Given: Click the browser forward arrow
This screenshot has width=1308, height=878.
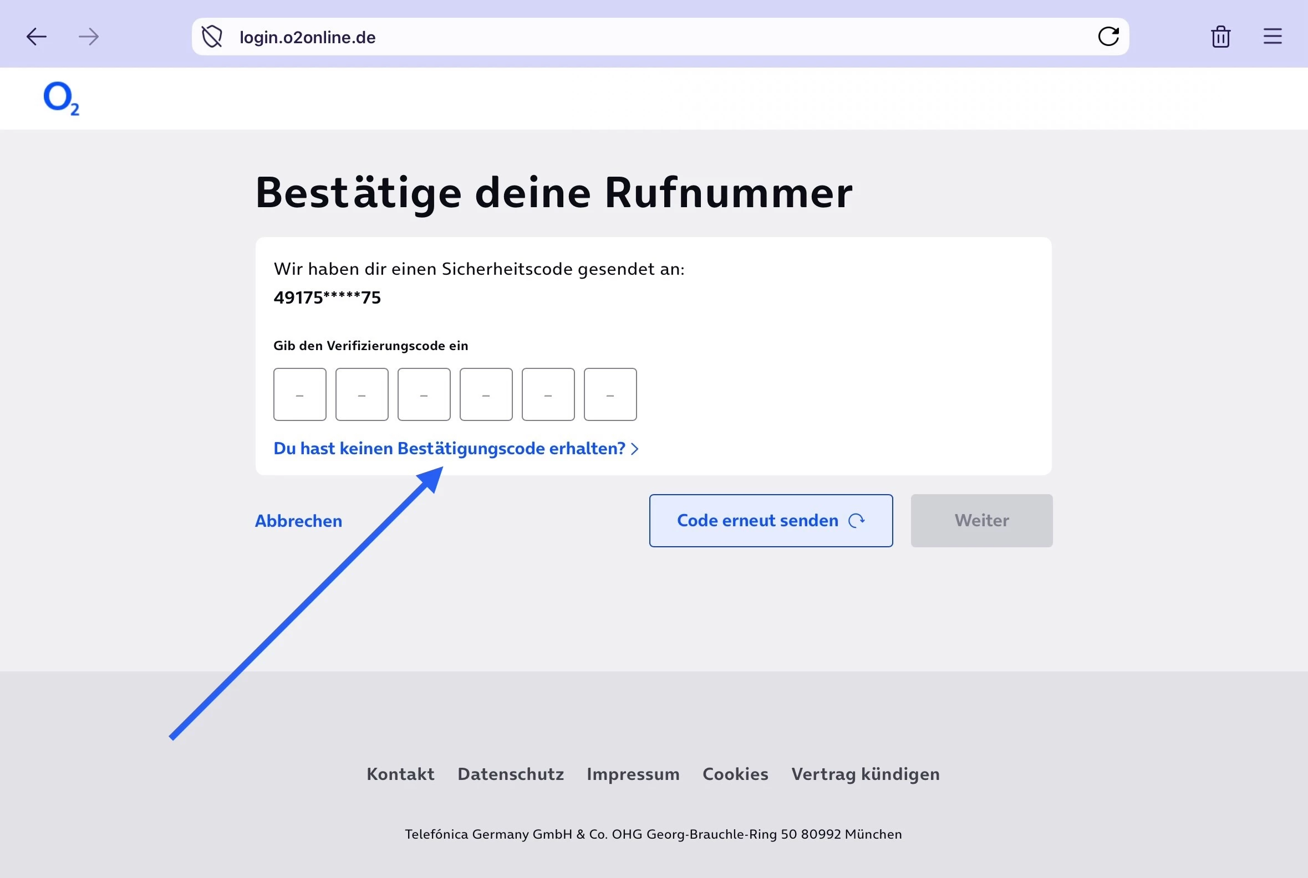Looking at the screenshot, I should 89,37.
